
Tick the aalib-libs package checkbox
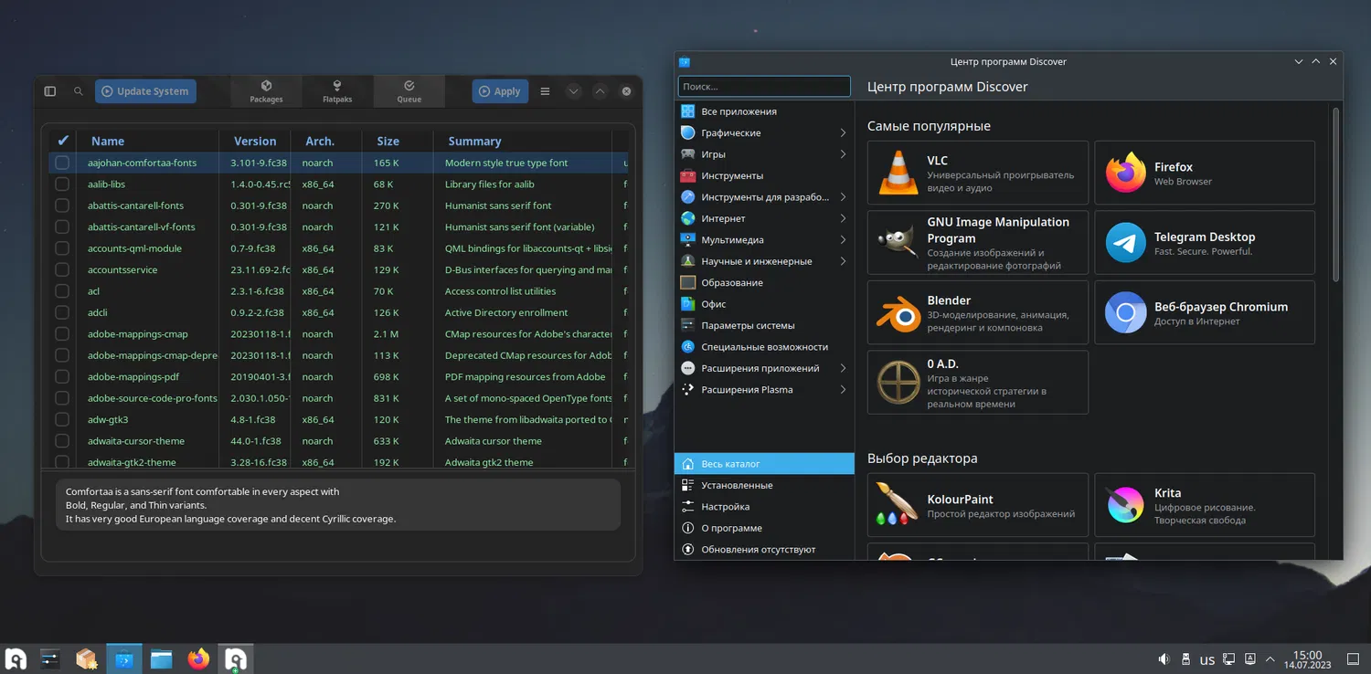62,184
